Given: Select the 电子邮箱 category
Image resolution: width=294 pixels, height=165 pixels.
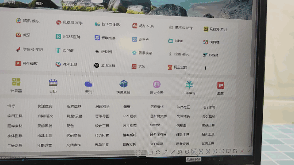Looking at the screenshot, I should pyautogui.click(x=209, y=107).
